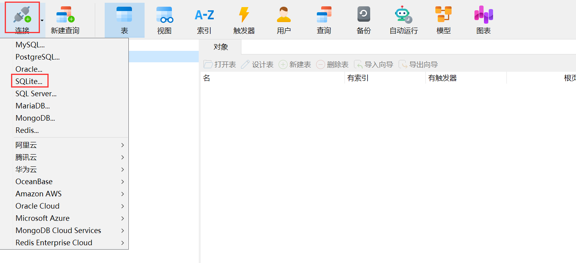Click the 查询 (Query) toolbar icon

pos(324,18)
